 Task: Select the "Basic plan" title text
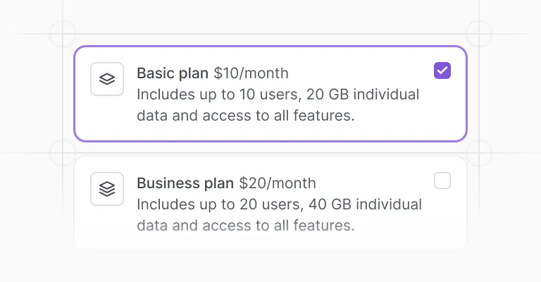tap(173, 73)
